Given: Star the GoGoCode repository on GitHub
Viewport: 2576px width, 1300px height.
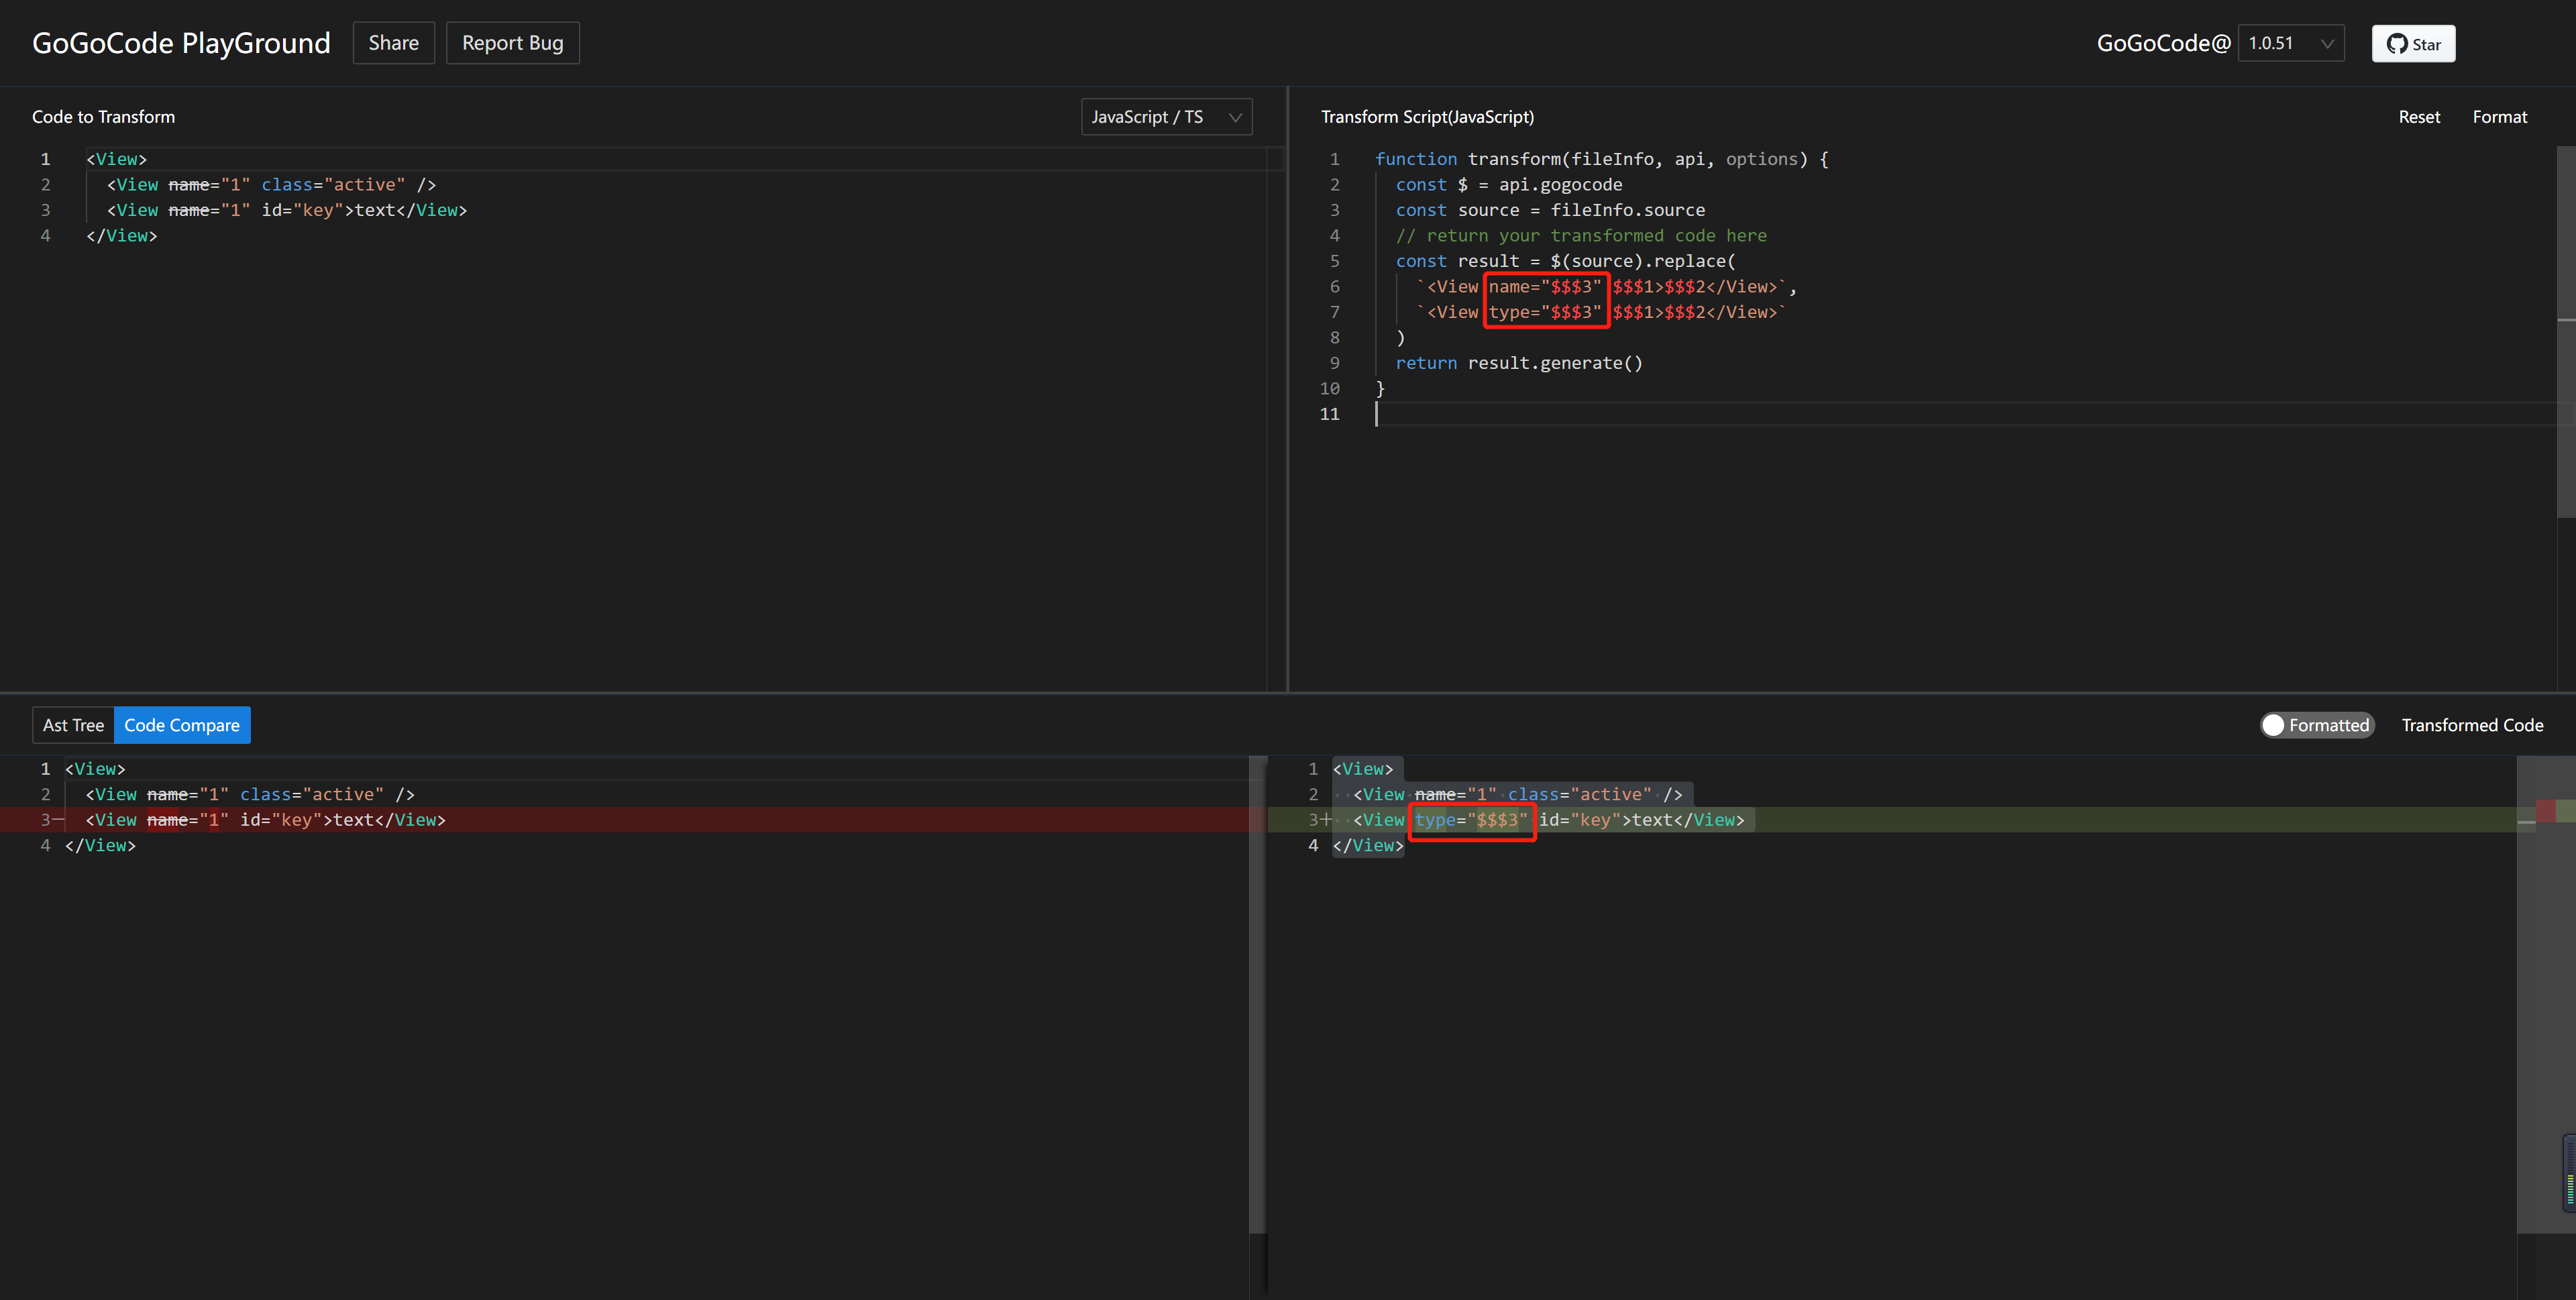Looking at the screenshot, I should (x=2413, y=43).
